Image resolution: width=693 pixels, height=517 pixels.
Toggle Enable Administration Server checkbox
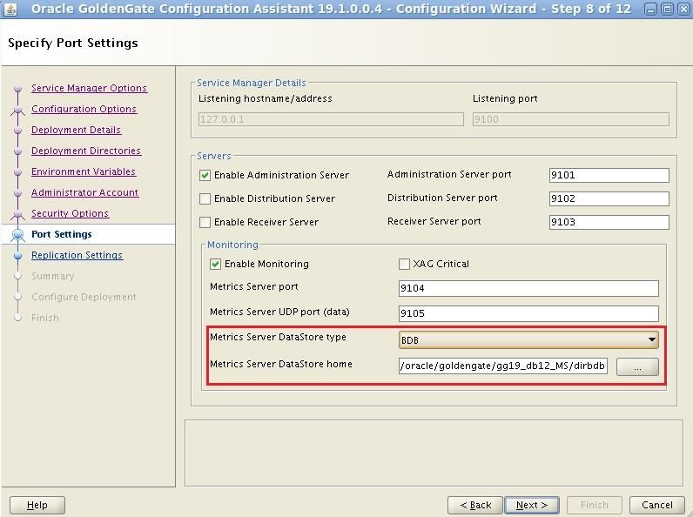(205, 176)
